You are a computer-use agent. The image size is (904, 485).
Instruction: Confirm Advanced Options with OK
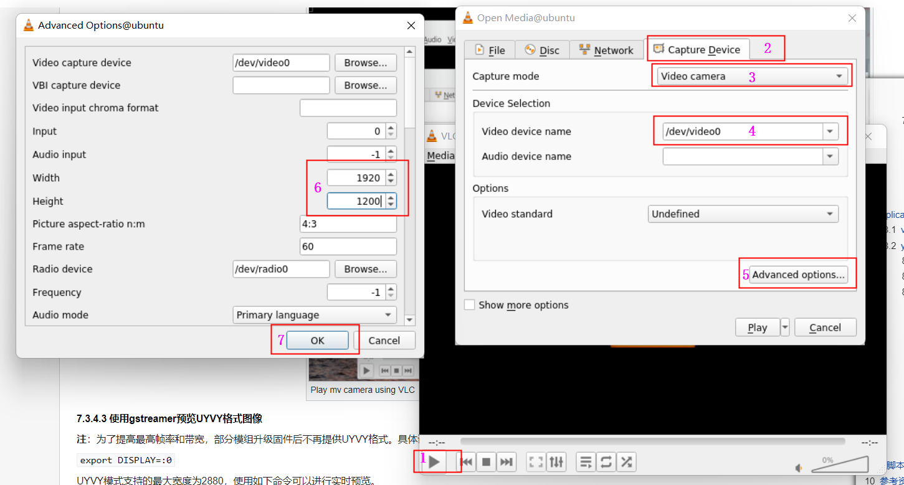click(317, 341)
